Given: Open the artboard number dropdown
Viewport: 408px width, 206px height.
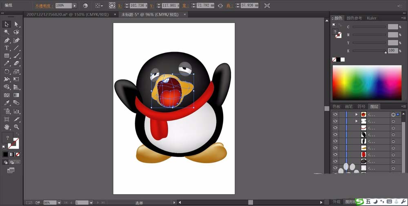Looking at the screenshot, I should point(91,203).
